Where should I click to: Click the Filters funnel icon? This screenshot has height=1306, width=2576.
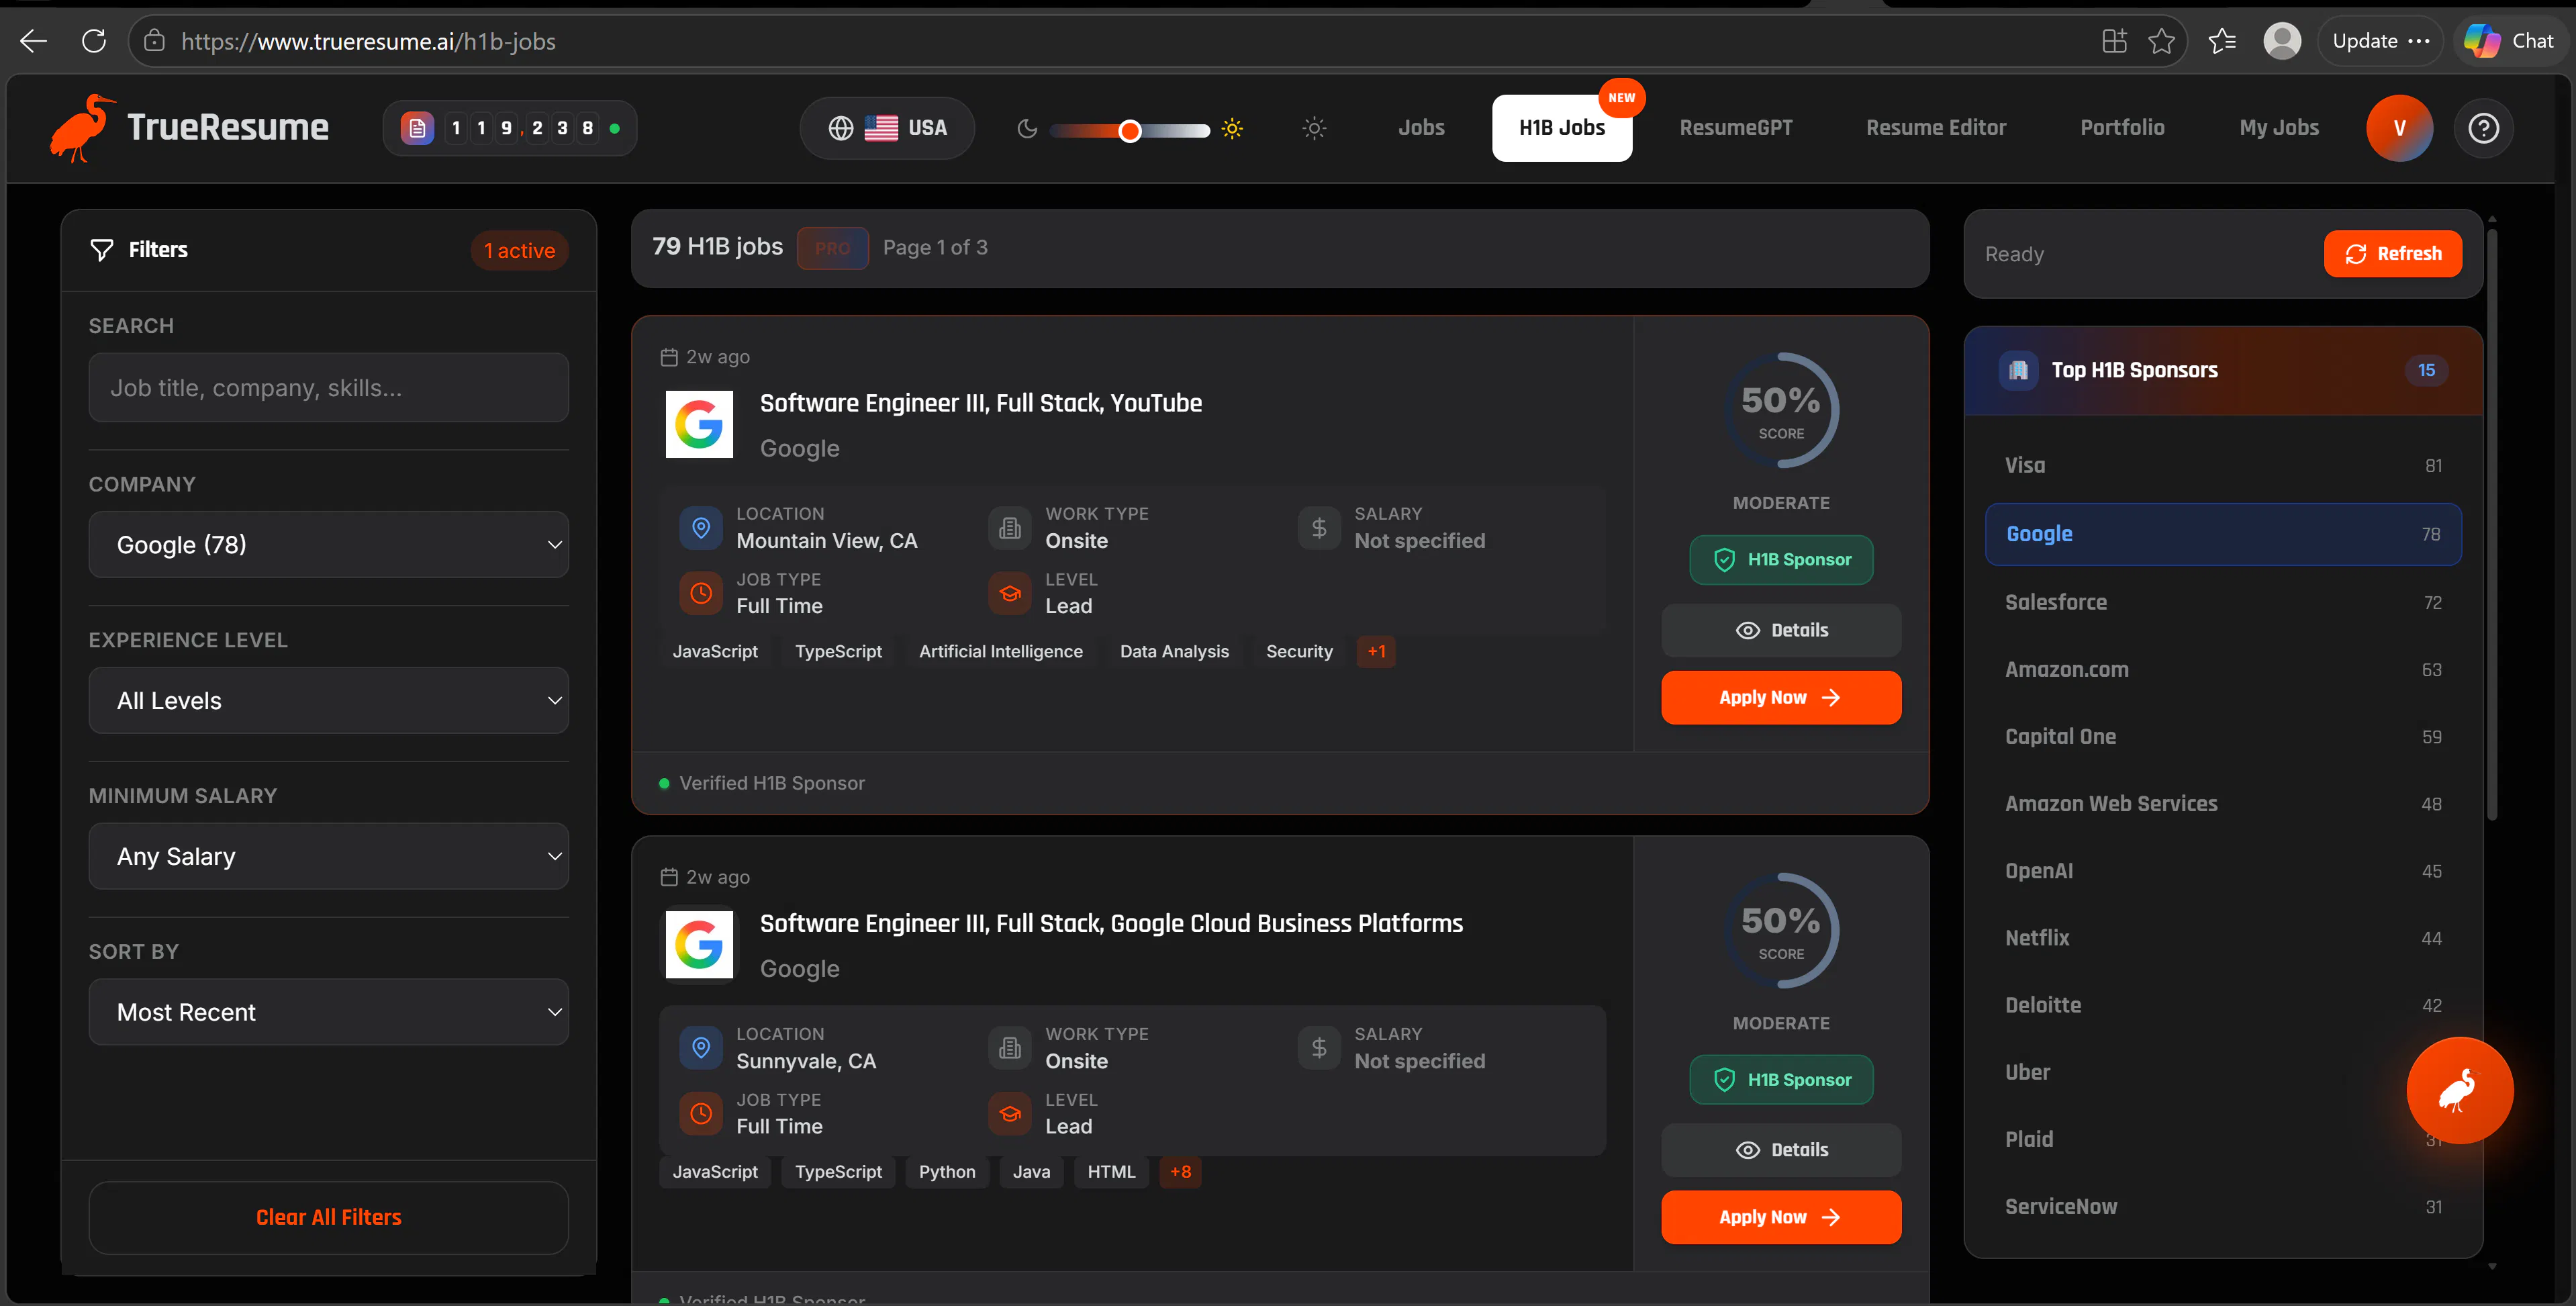tap(102, 250)
